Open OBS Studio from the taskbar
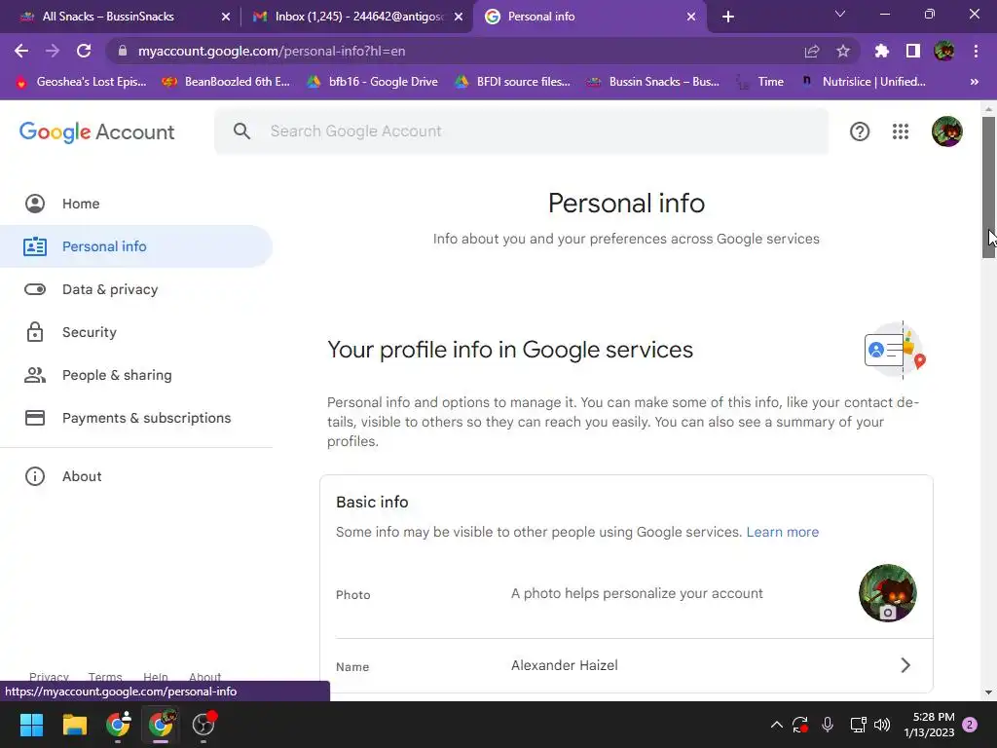 203,725
